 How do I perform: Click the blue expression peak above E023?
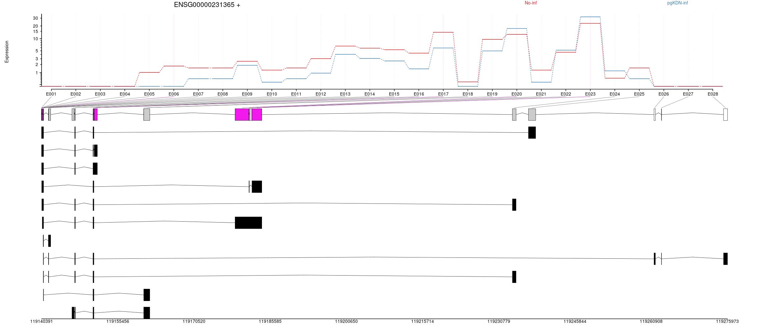pyautogui.click(x=590, y=17)
